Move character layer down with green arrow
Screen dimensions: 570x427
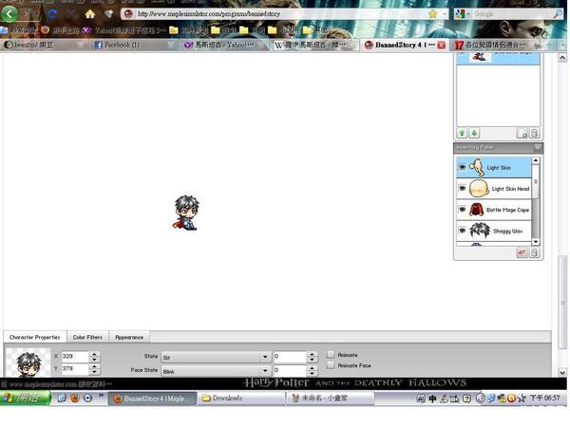[x=474, y=134]
